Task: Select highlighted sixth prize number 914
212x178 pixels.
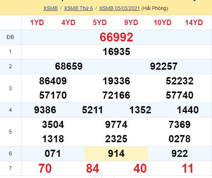Action: [116, 154]
